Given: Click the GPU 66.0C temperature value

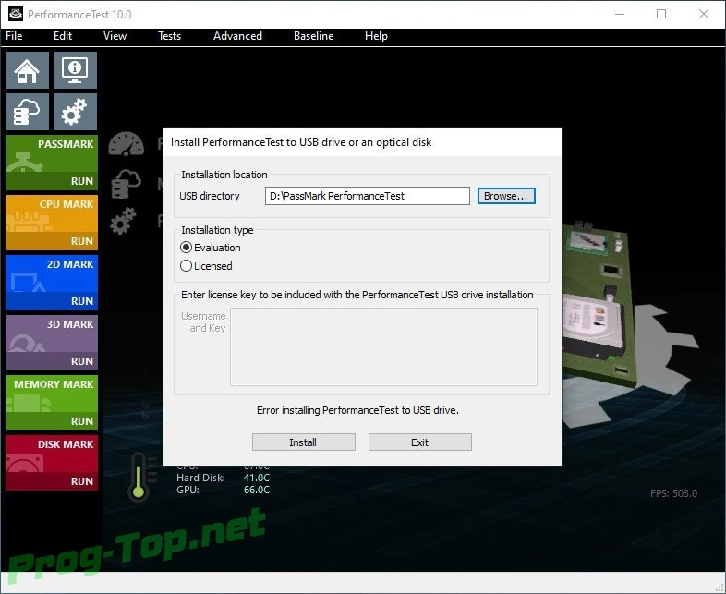Looking at the screenshot, I should click(x=257, y=490).
